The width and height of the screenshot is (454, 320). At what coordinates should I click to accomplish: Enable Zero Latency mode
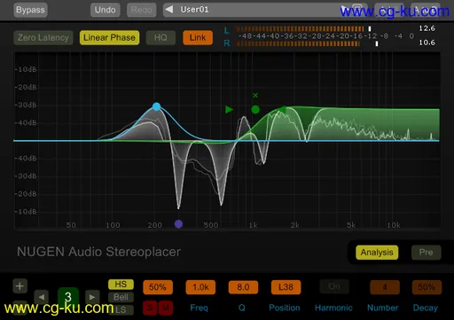pyautogui.click(x=43, y=38)
